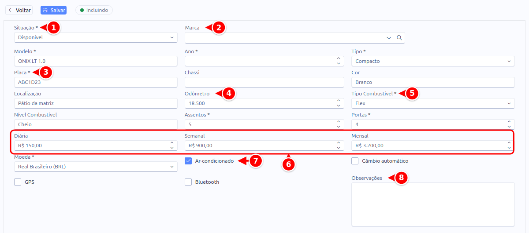Click the Localização field Pátio da matriz

tap(96, 103)
